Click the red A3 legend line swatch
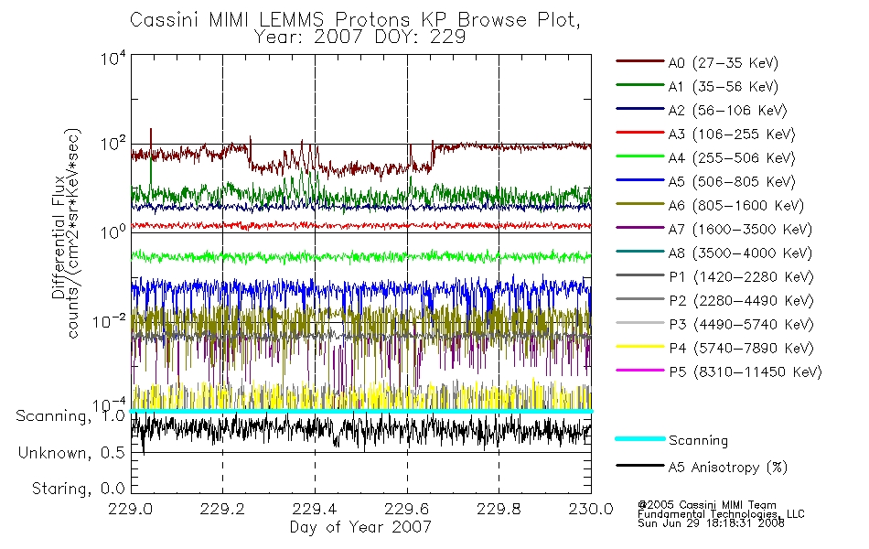 [639, 133]
